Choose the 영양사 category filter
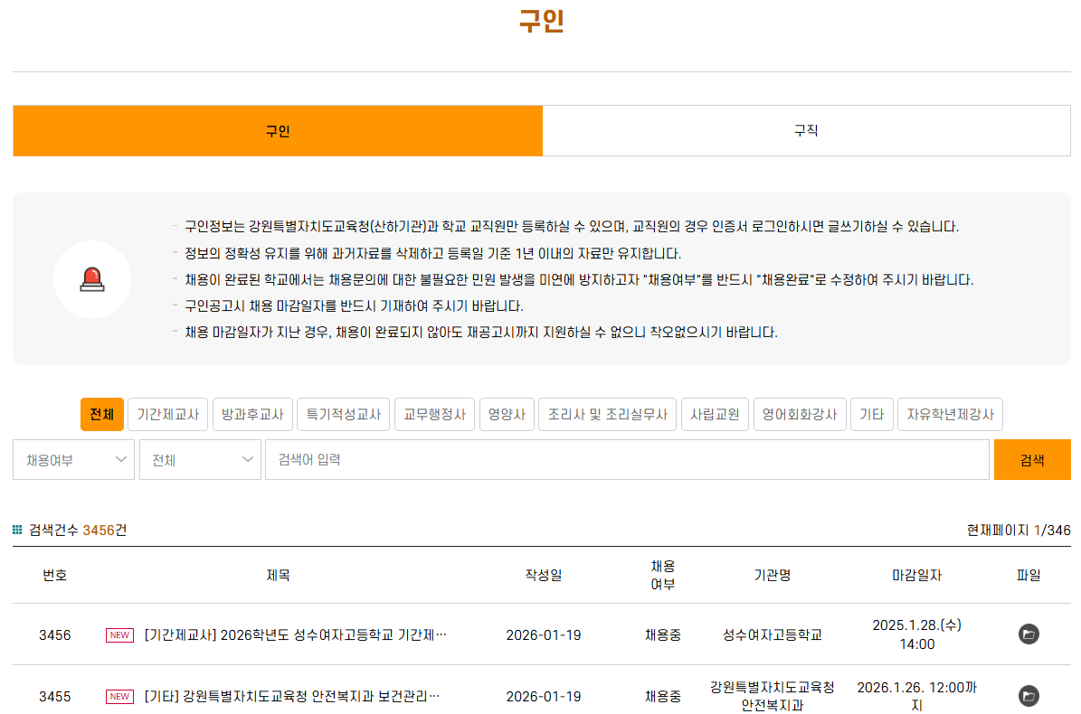Viewport: 1081px width, 714px height. (507, 414)
